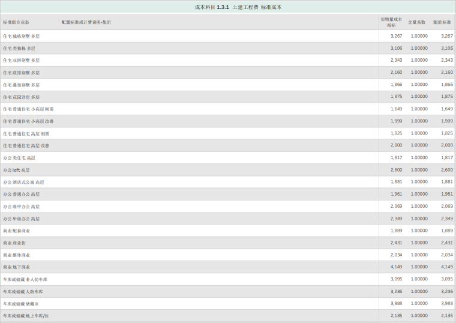Screen dimensions: 456x323
Task: Select the 办公 酒店式公寓 高层 row
Action: coord(23,182)
